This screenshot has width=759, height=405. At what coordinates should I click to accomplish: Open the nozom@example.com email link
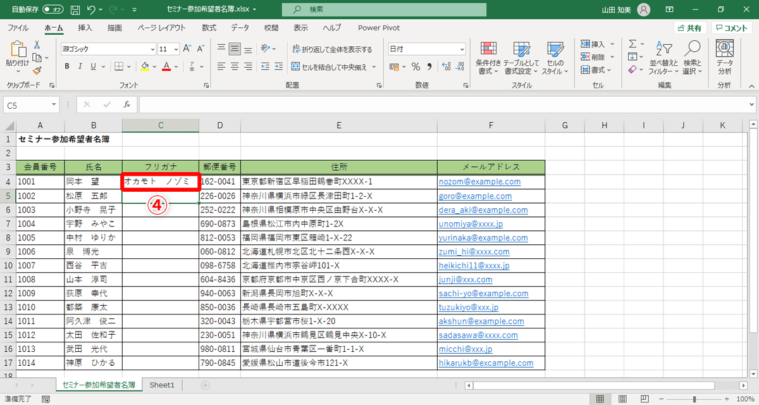(474, 182)
